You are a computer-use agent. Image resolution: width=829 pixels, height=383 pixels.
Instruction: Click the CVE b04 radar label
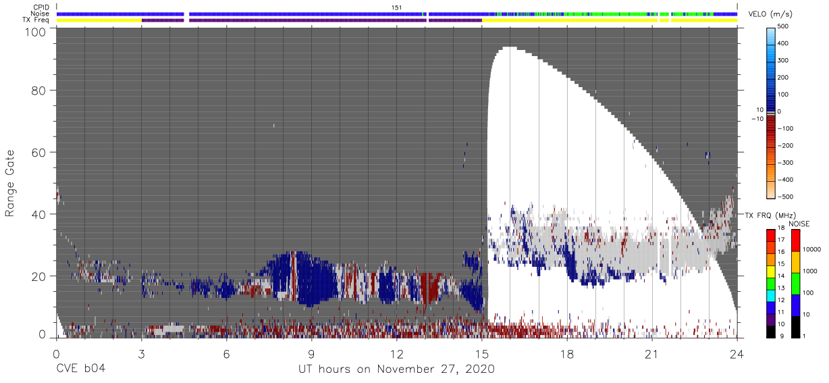tap(80, 369)
